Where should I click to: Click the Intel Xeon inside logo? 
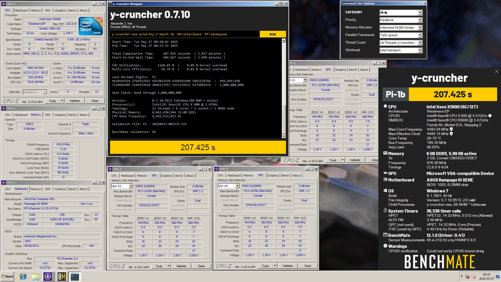[x=91, y=26]
